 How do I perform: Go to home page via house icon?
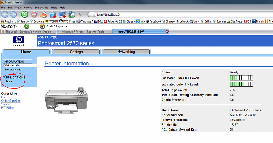(x=72, y=15)
